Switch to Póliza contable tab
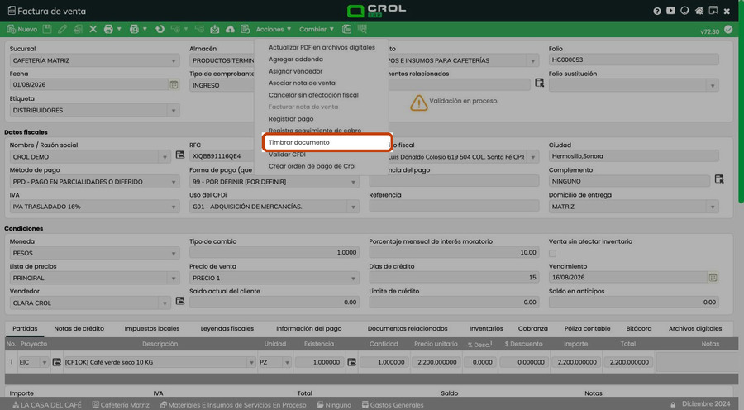Viewport: 744px width, 410px height. (x=588, y=328)
